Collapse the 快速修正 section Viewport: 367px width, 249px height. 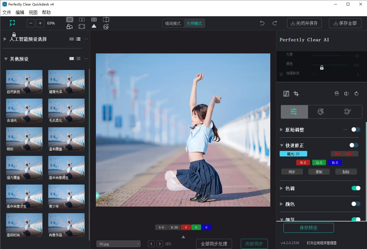(282, 145)
